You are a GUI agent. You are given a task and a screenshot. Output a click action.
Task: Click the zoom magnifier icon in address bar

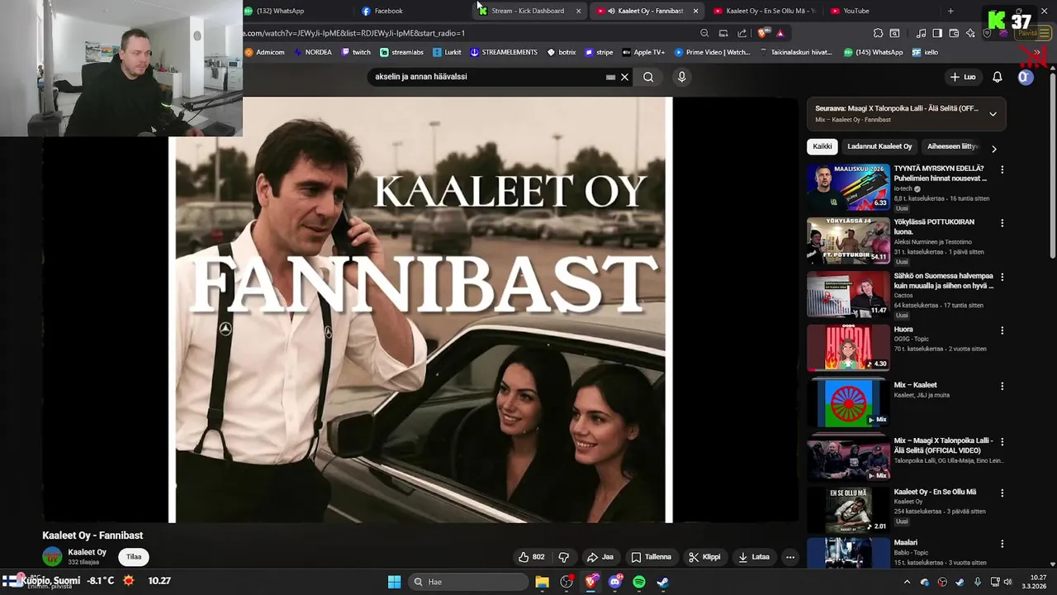pos(704,33)
